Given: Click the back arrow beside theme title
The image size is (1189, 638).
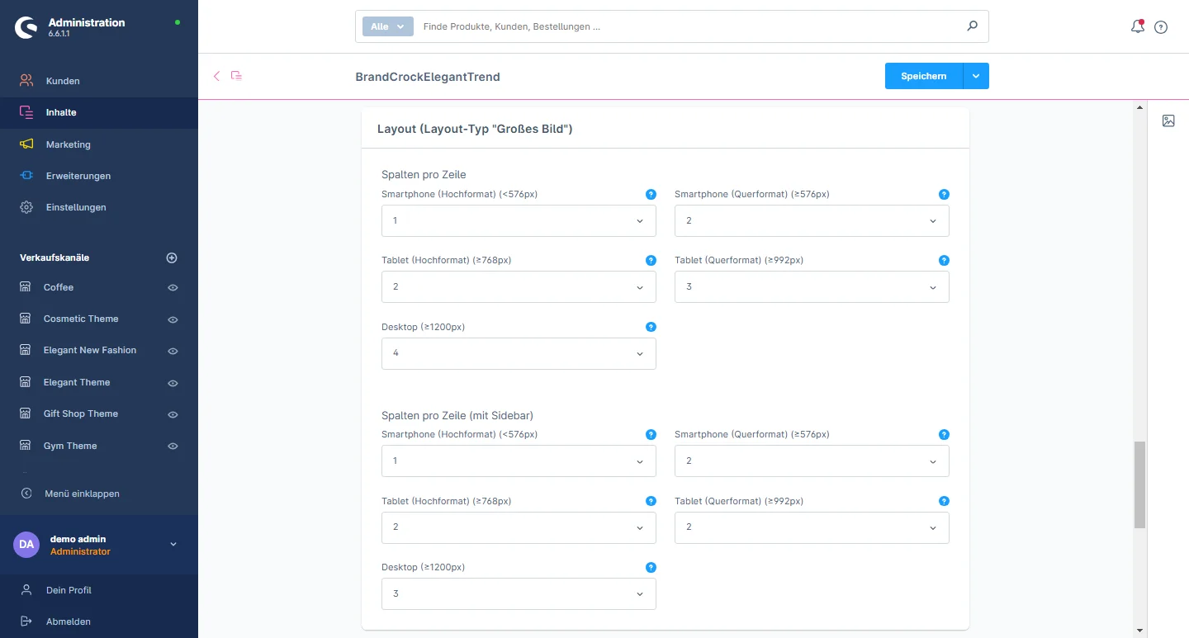Looking at the screenshot, I should 217,76.
